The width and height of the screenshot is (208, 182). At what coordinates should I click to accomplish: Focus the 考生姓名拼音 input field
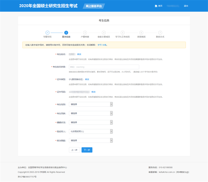[104, 67]
